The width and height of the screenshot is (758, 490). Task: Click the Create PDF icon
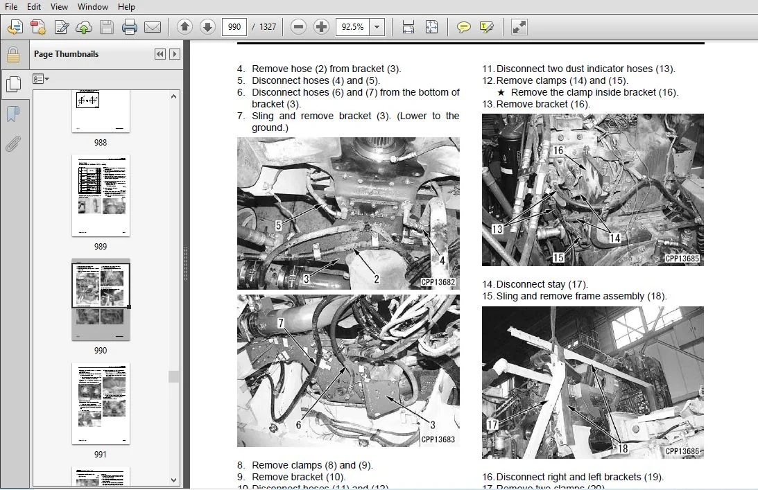tap(38, 27)
